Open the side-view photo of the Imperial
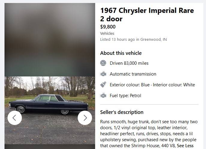Image resolution: width=206 pixels, height=149 pixels. (x=49, y=105)
